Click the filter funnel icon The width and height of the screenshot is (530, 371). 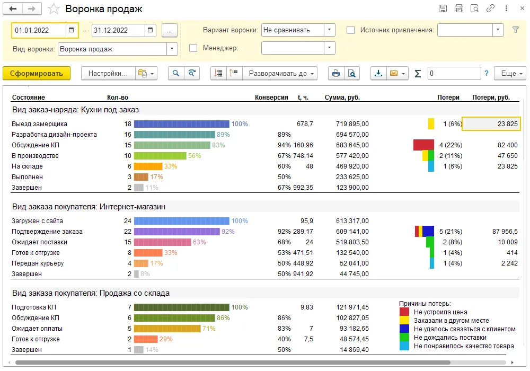[515, 30]
